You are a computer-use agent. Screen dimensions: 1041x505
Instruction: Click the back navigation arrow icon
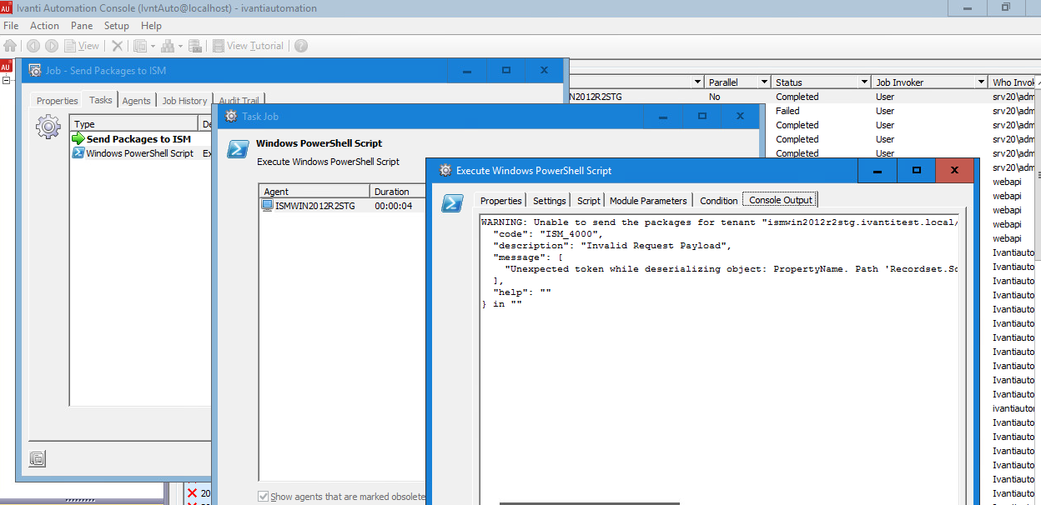tap(33, 45)
